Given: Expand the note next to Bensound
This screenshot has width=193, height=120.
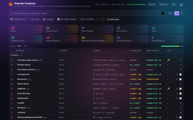Looking at the screenshot, I should [x=29, y=79].
